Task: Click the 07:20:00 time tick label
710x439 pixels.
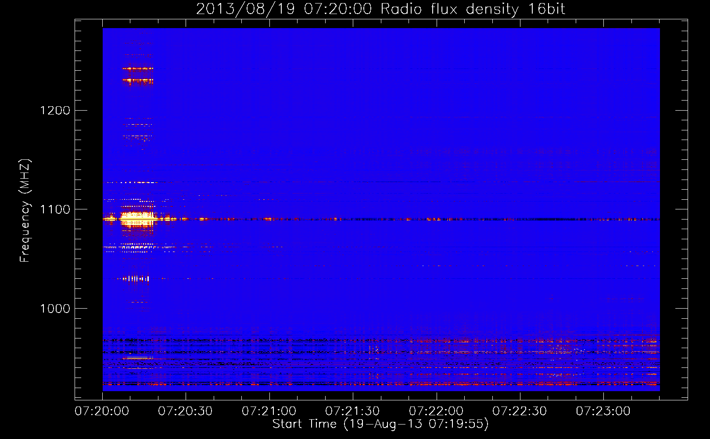Action: 102,411
